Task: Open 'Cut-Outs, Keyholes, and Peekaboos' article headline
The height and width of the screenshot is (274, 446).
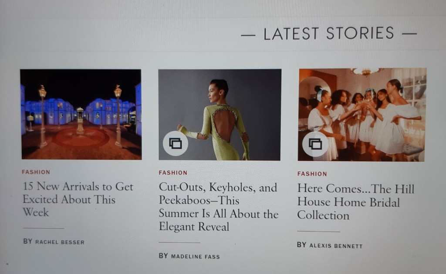Action: click(219, 207)
